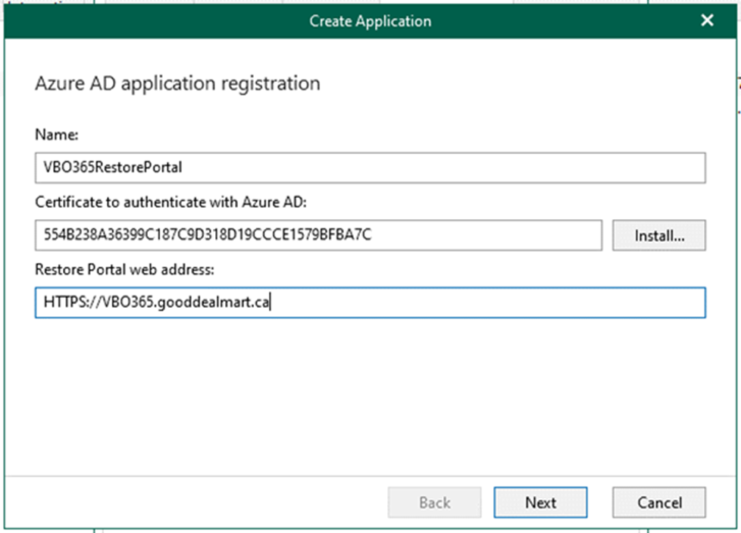Proceed with the Next button
The image size is (741, 533).
[540, 502]
